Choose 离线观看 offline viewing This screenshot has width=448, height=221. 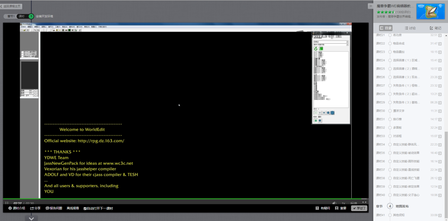point(73,208)
